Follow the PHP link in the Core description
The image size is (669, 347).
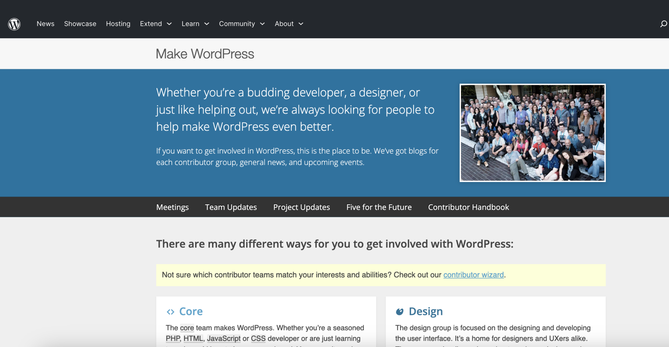pos(173,338)
